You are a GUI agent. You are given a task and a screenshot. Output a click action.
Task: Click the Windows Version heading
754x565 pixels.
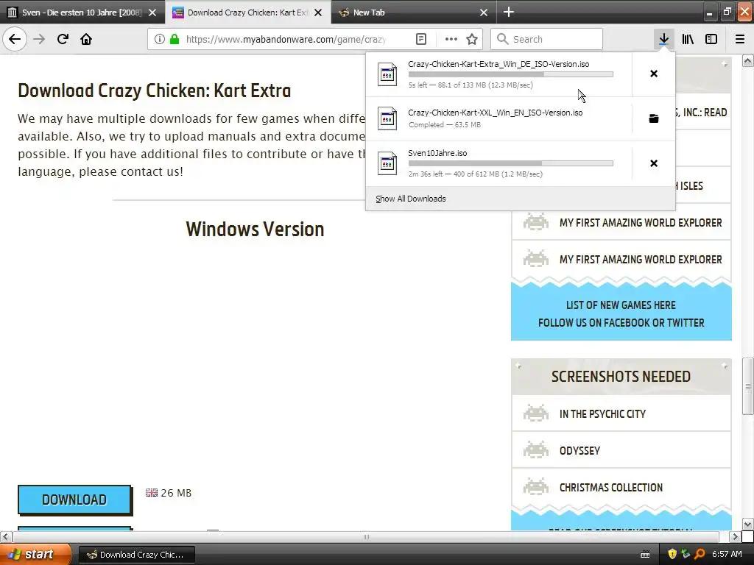[255, 230]
